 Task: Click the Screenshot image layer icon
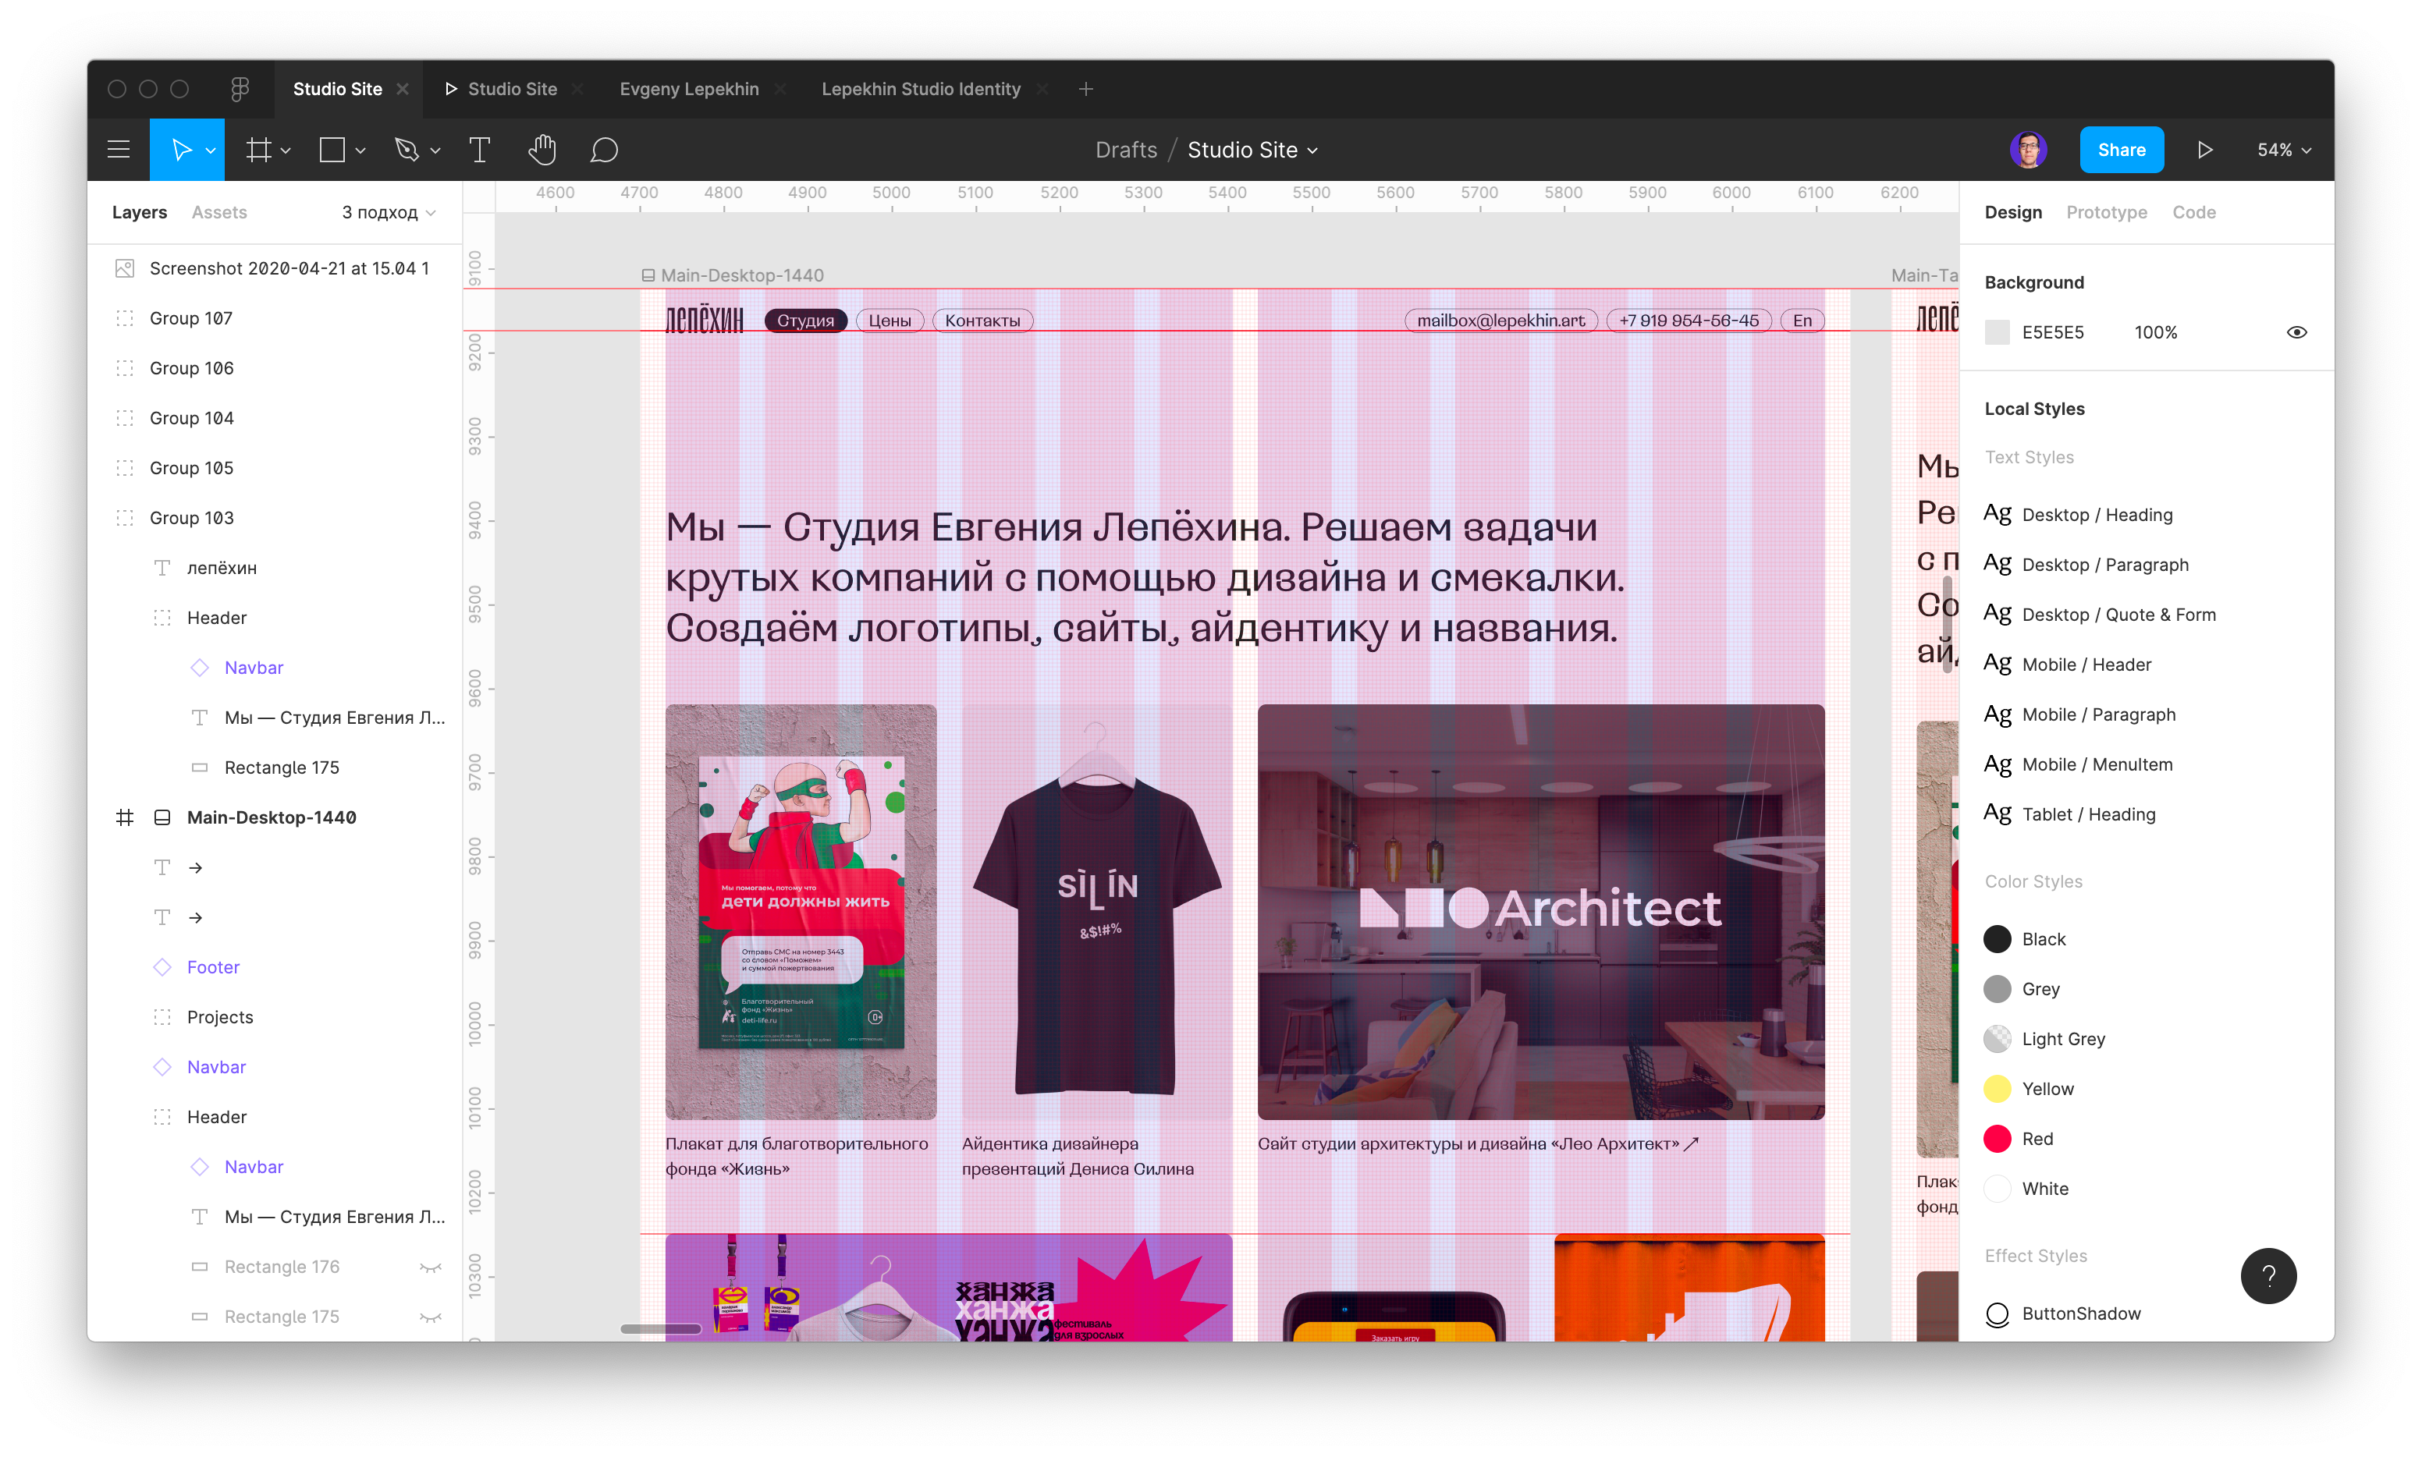pos(125,268)
